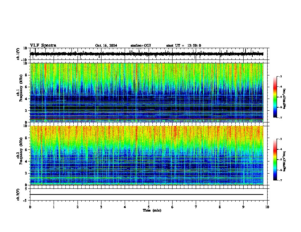
Task: Click time axis tick label "4"
Action: point(125,207)
